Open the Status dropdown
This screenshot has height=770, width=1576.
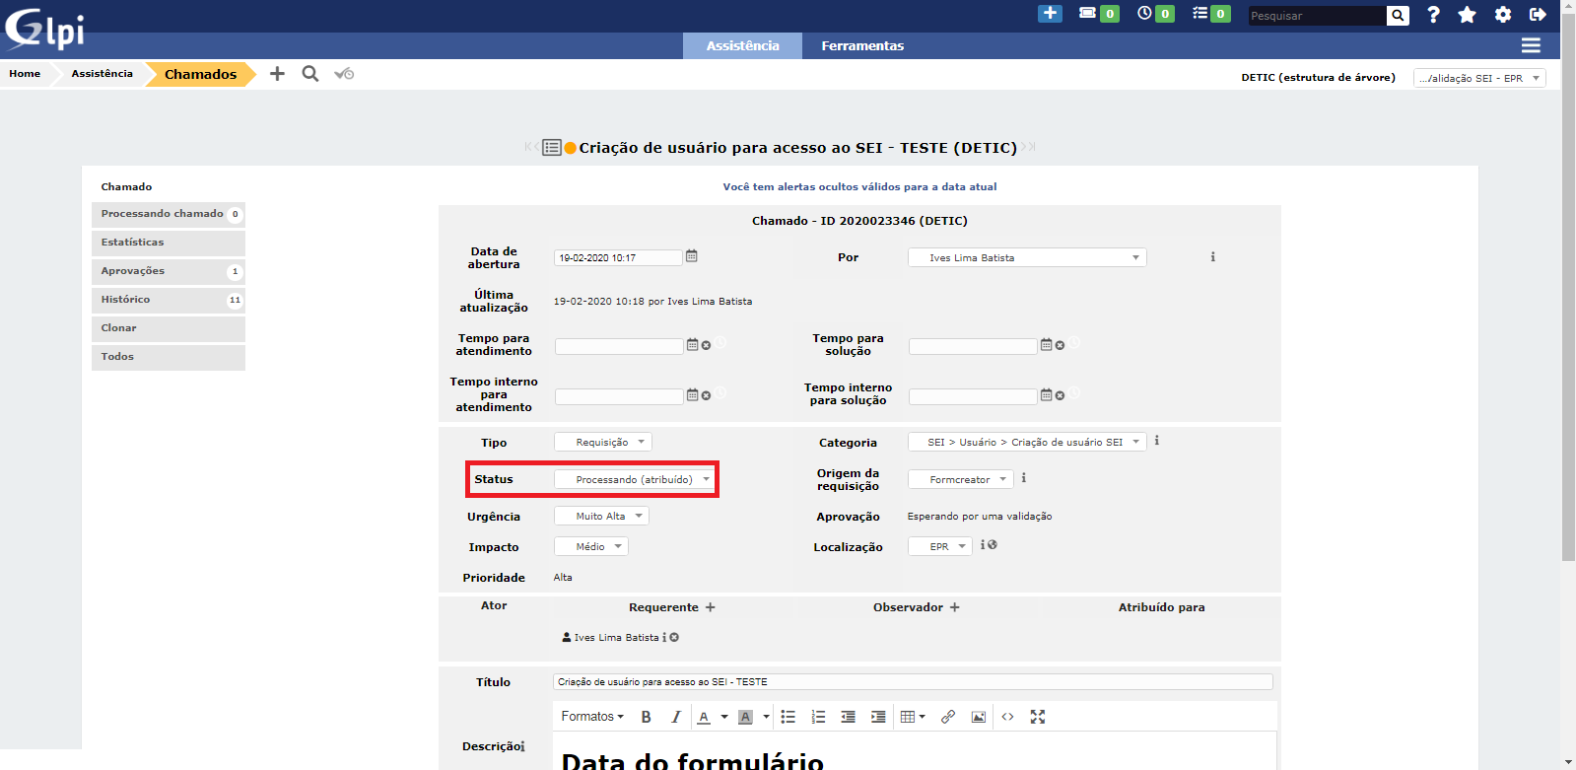point(635,479)
